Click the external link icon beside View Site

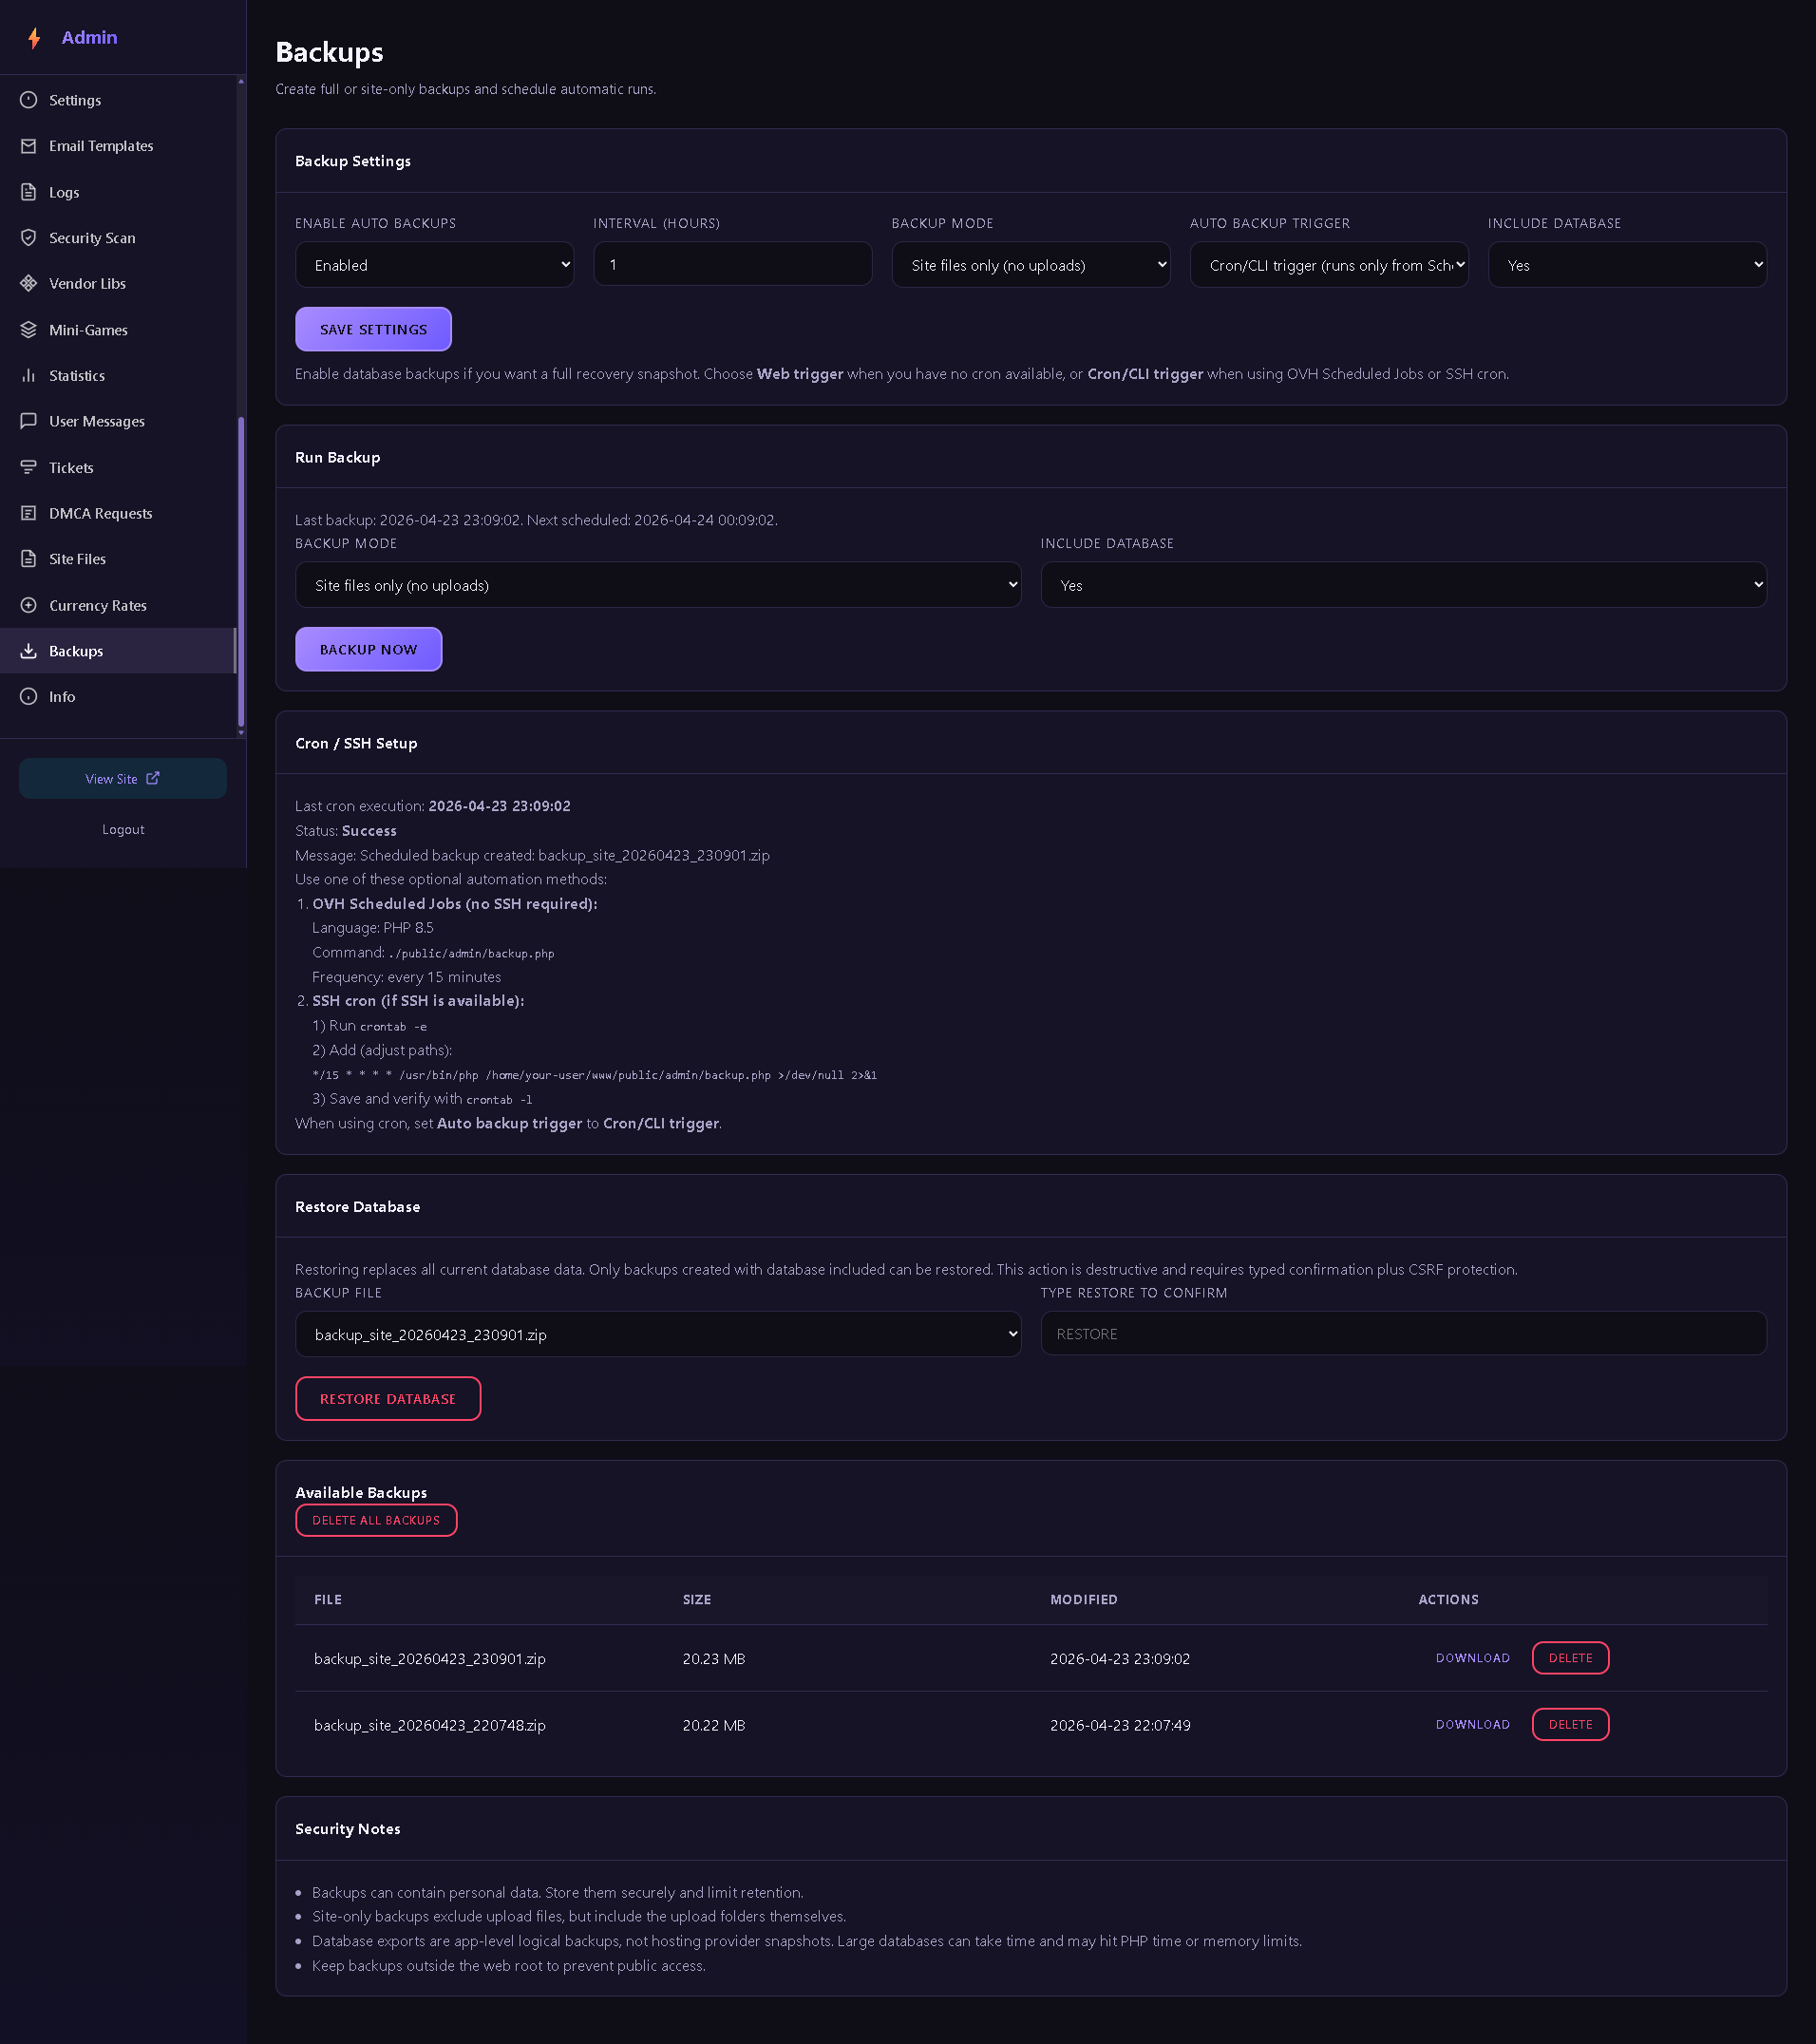153,778
